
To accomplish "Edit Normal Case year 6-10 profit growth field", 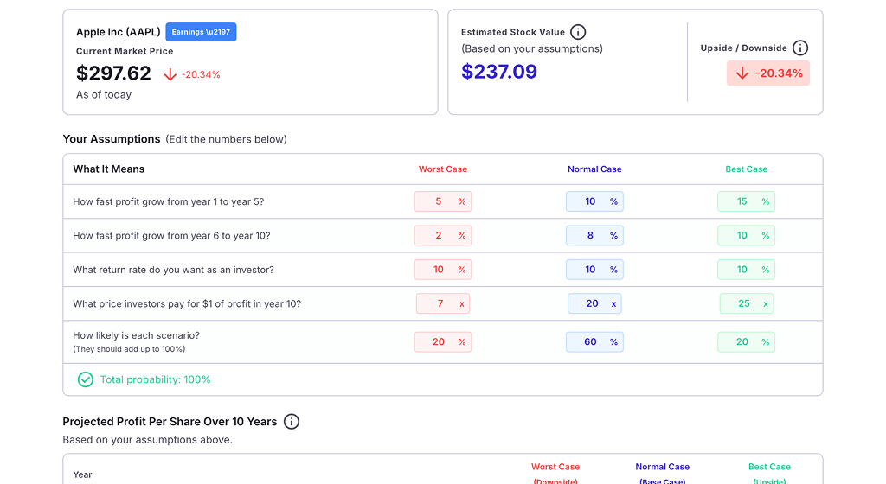I will tap(594, 235).
